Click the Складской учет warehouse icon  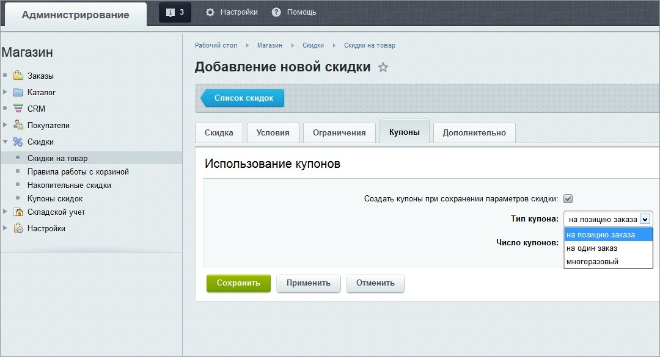click(x=18, y=212)
